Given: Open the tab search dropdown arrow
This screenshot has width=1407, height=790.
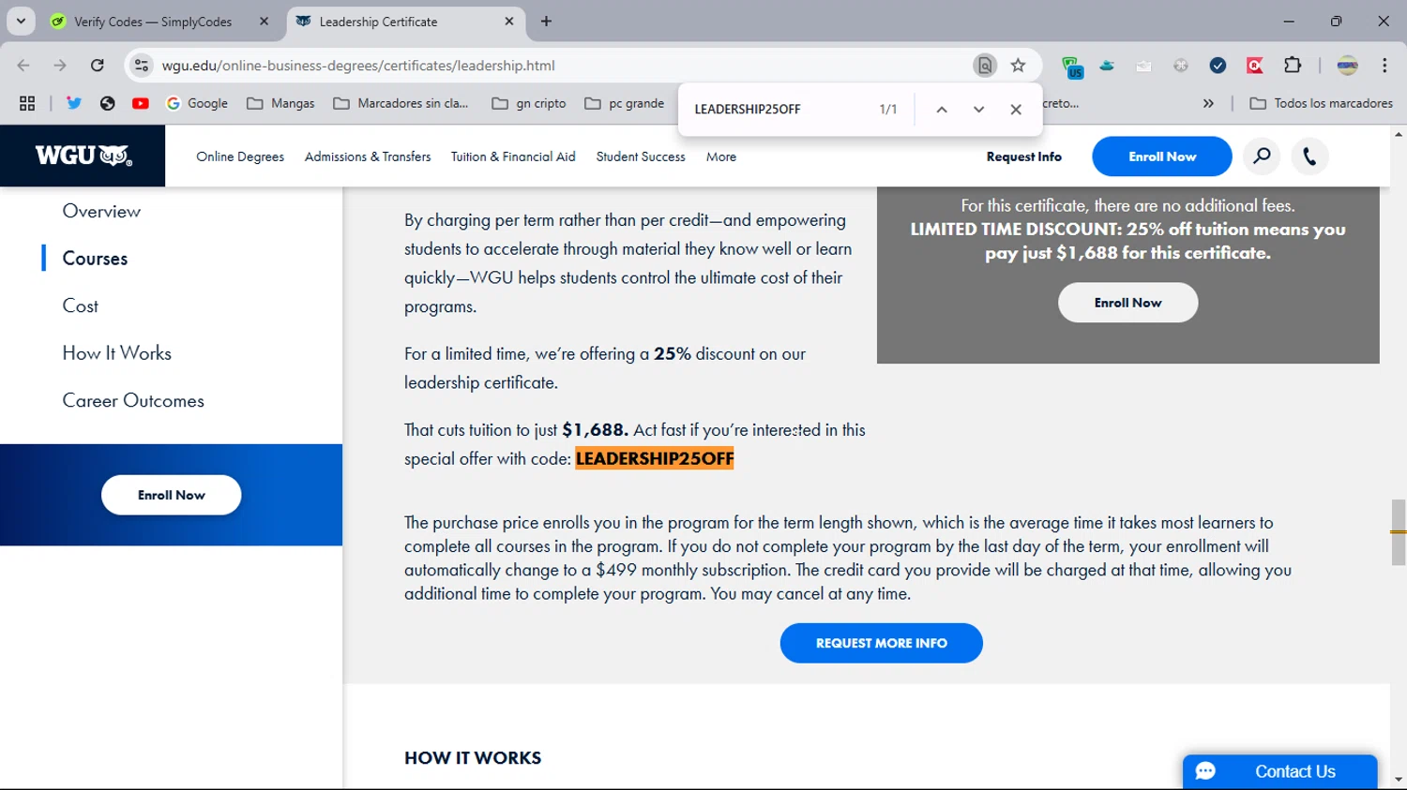Looking at the screenshot, I should (x=21, y=21).
